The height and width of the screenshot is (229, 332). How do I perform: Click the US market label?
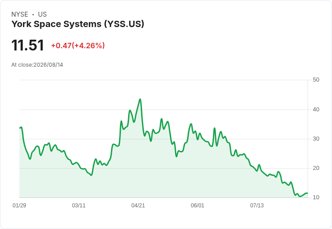pyautogui.click(x=42, y=14)
